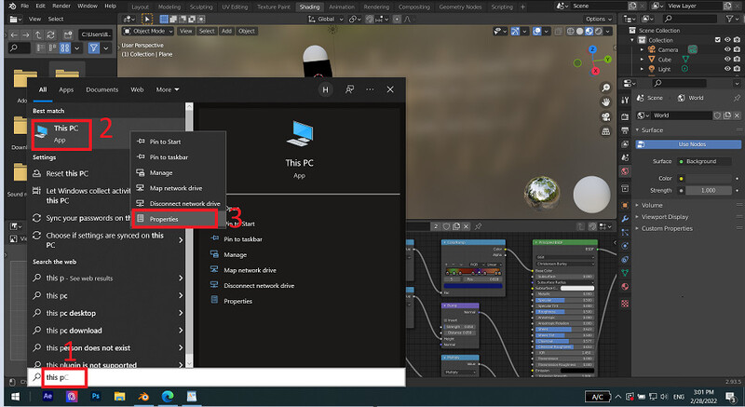Image resolution: width=745 pixels, height=407 pixels.
Task: Click the red X axis gizmo
Action: click(595, 71)
